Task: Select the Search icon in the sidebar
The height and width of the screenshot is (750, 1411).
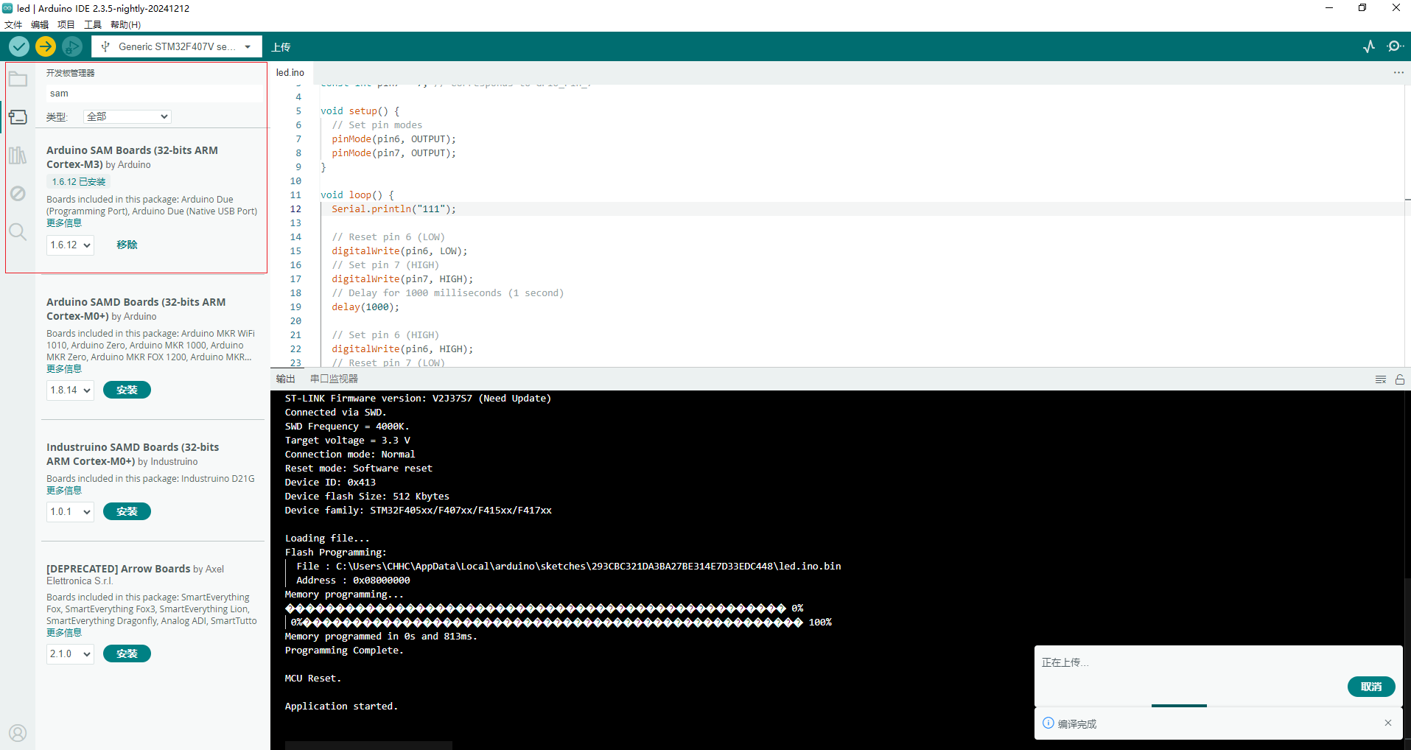Action: coord(18,231)
